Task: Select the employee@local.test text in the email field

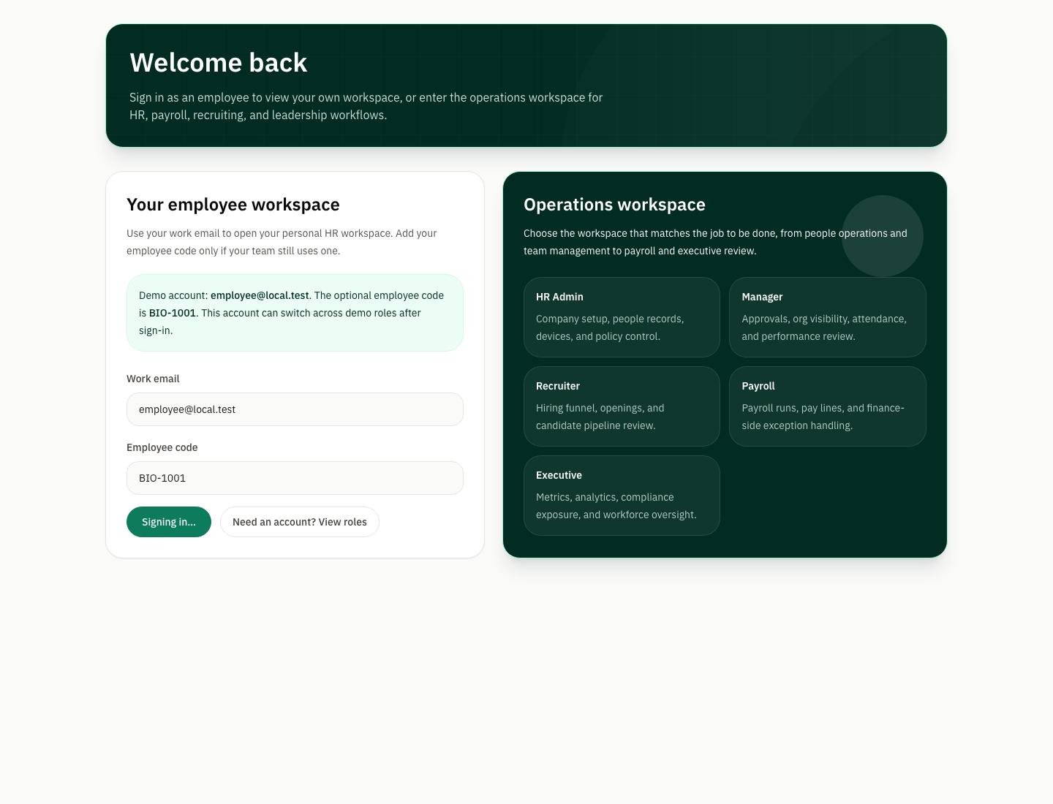Action: coord(187,409)
